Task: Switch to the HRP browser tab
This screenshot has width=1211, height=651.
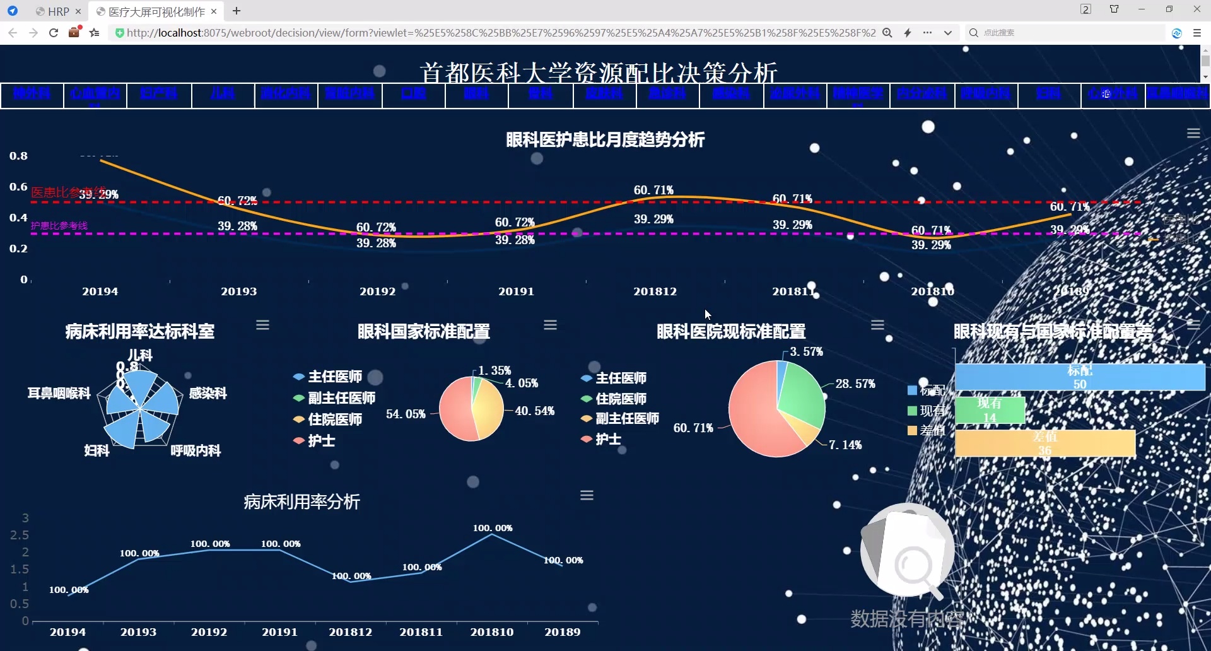Action: (x=57, y=11)
